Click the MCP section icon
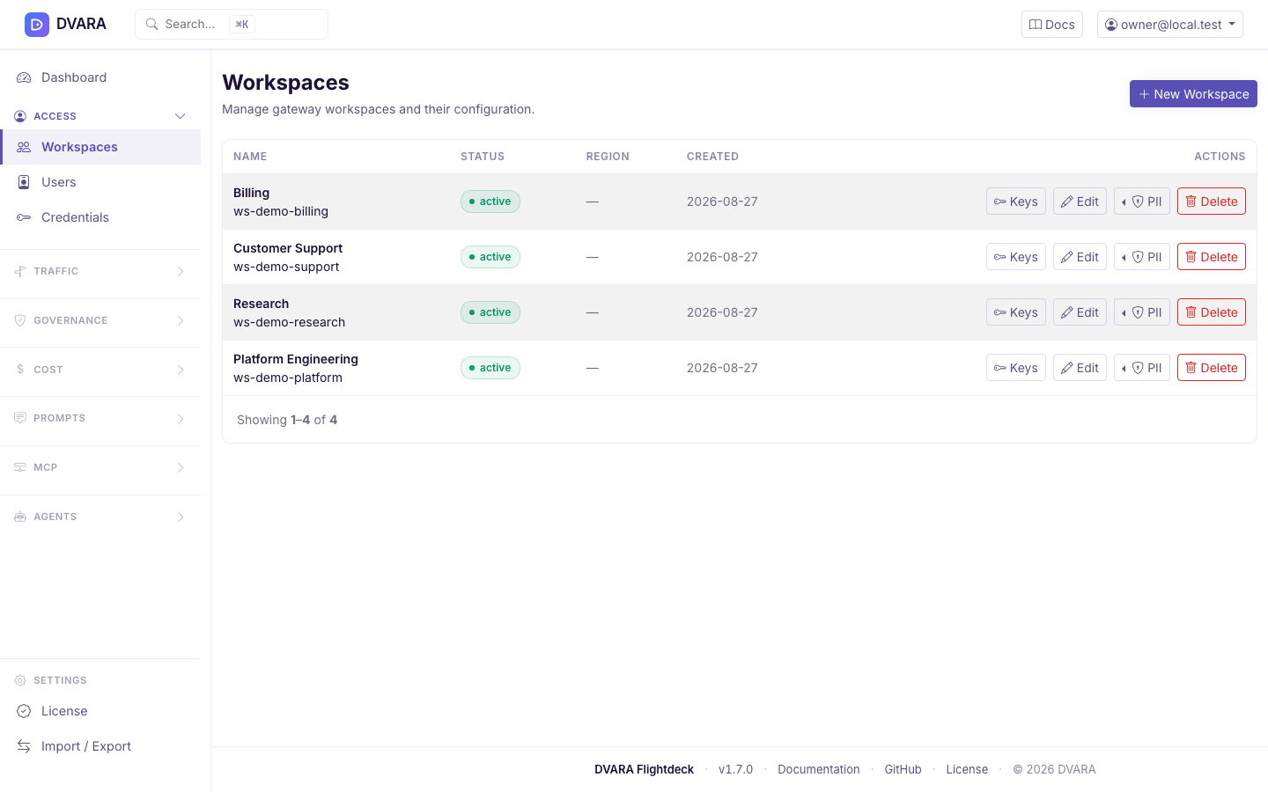 [x=20, y=467]
